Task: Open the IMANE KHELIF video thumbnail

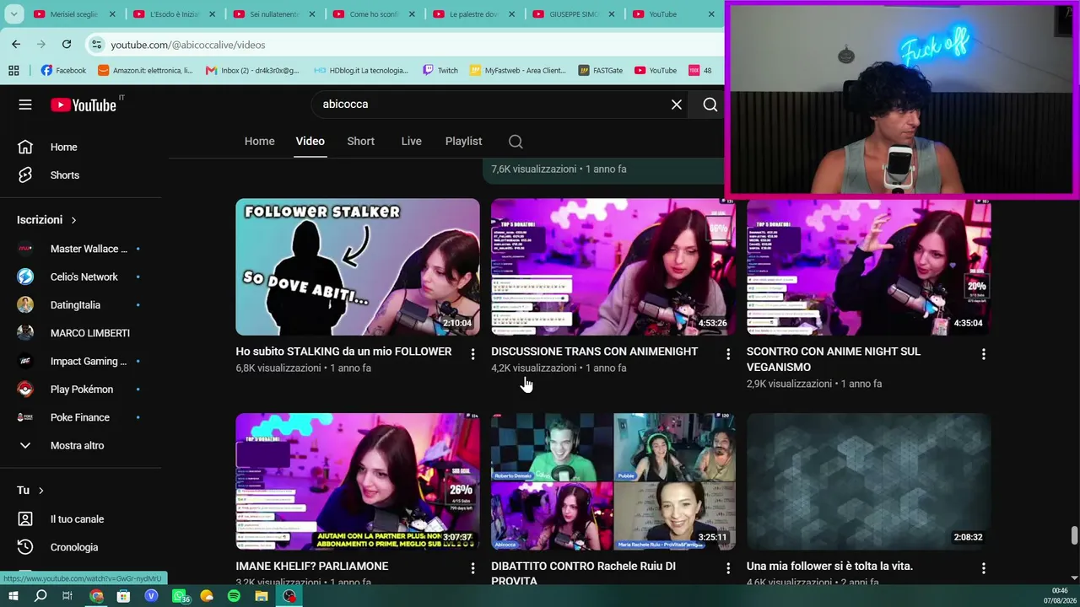Action: 358,481
